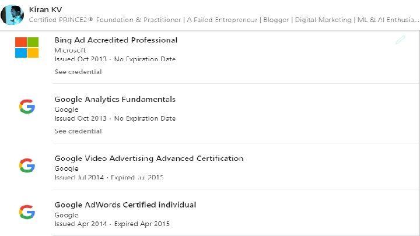420x236 pixels.
Task: Select Google company name under Analytics Fundamentals
Action: (x=66, y=109)
